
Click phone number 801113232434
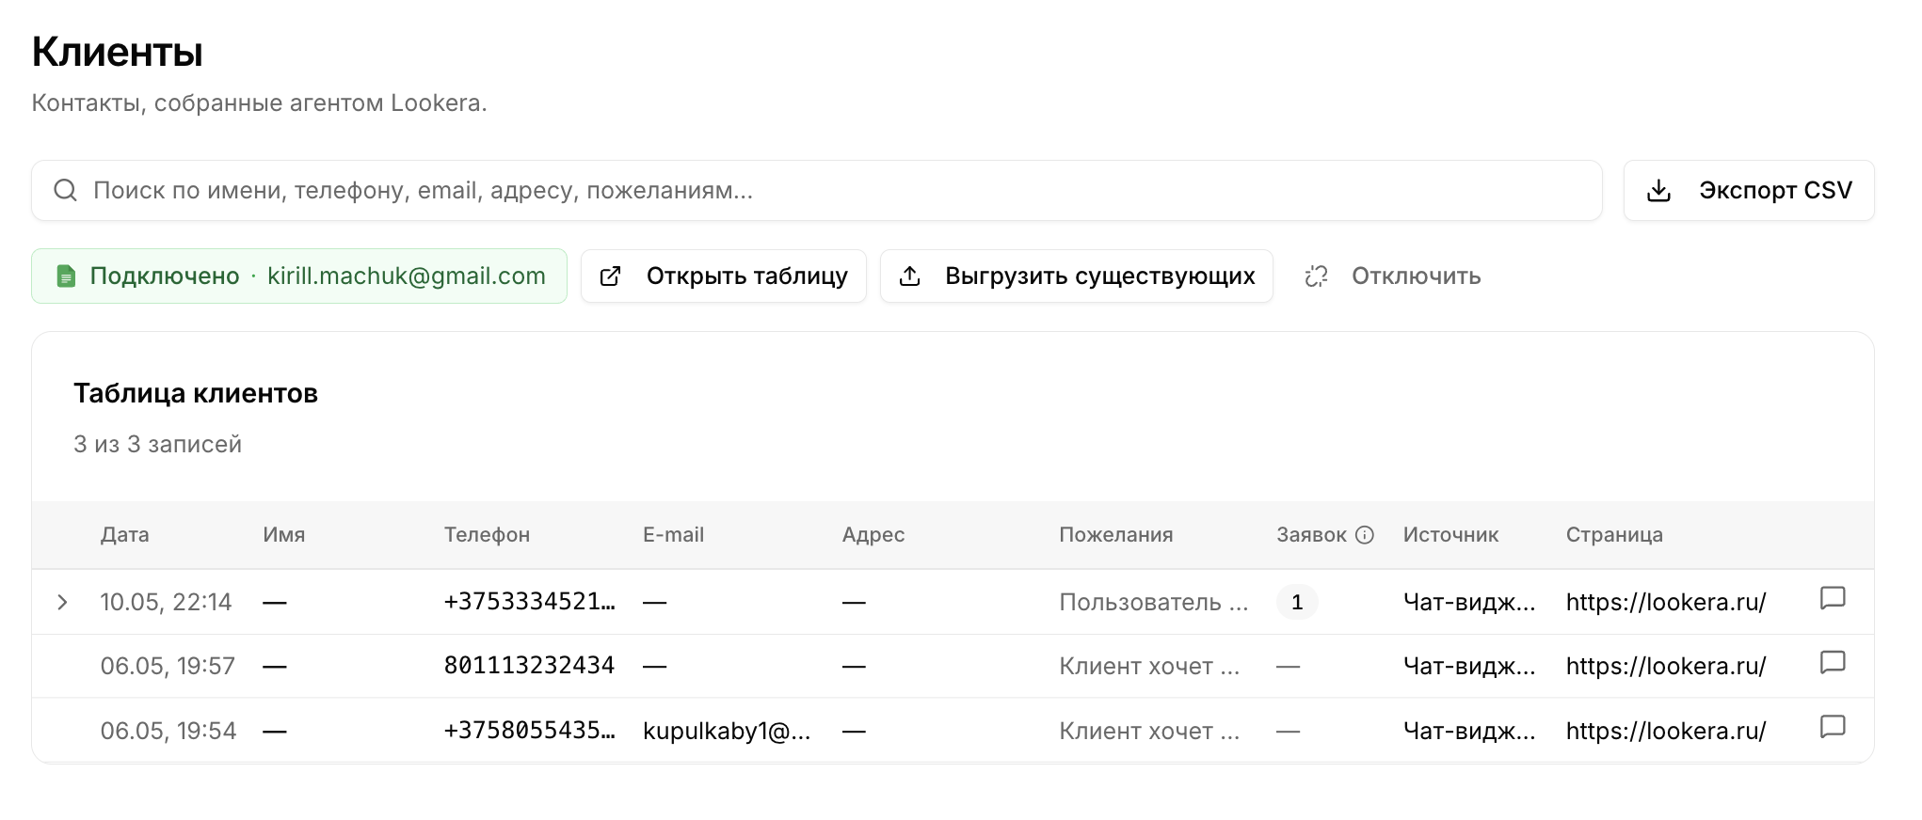coord(529,666)
